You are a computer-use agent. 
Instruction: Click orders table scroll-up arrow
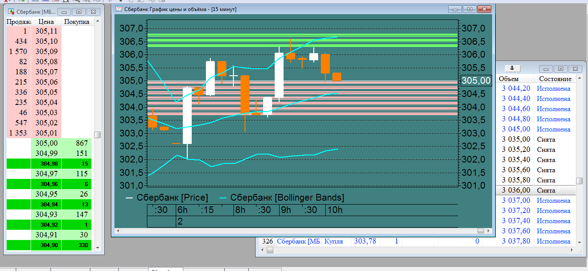(x=579, y=78)
